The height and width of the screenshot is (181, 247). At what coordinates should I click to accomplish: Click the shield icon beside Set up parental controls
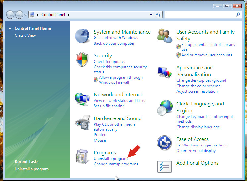coord(178,47)
